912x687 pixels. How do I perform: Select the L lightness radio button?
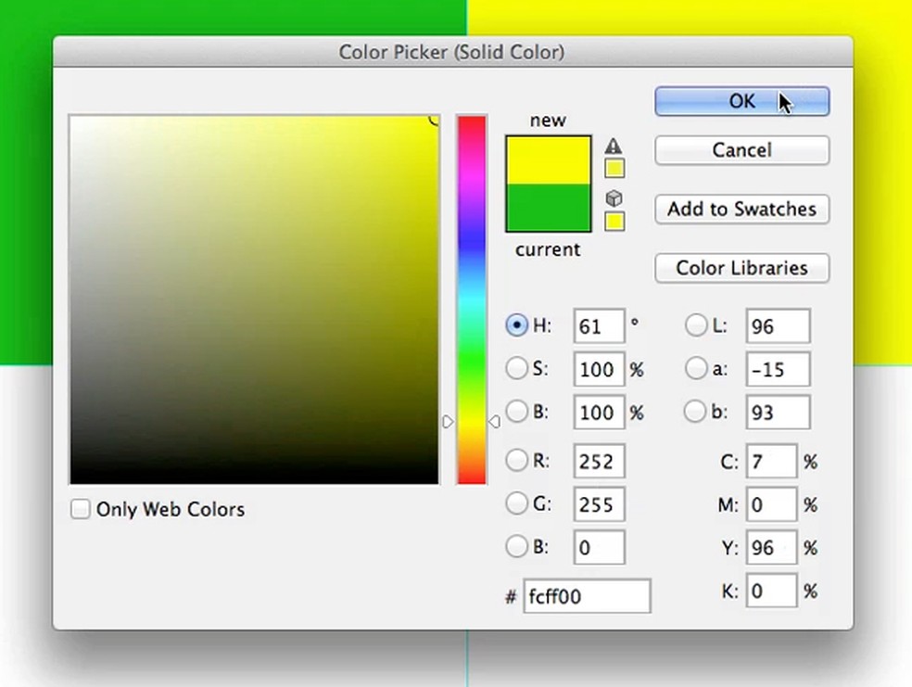tap(696, 325)
